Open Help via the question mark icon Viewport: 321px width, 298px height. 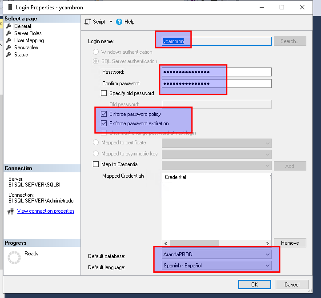pos(119,22)
